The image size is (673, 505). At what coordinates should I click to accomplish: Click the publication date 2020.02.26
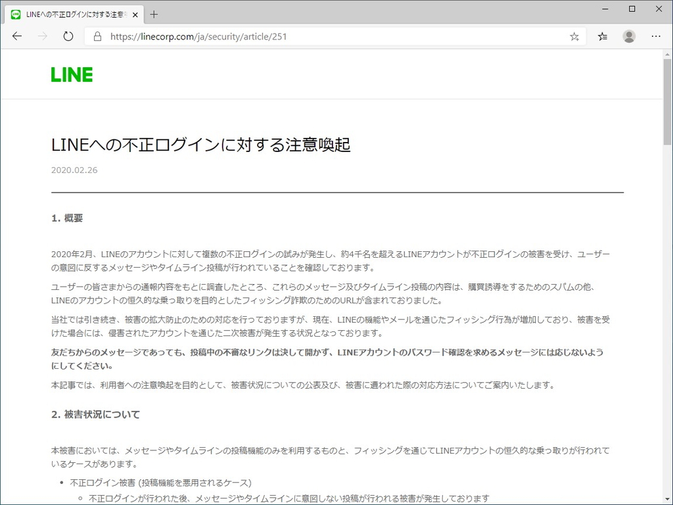[74, 170]
